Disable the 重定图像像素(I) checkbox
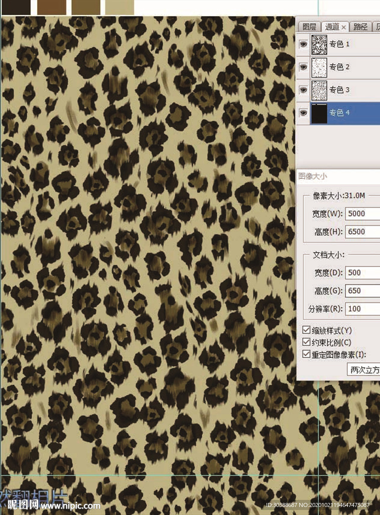 tap(306, 355)
